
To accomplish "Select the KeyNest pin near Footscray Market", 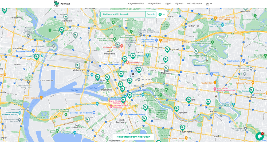I will click(x=37, y=57).
